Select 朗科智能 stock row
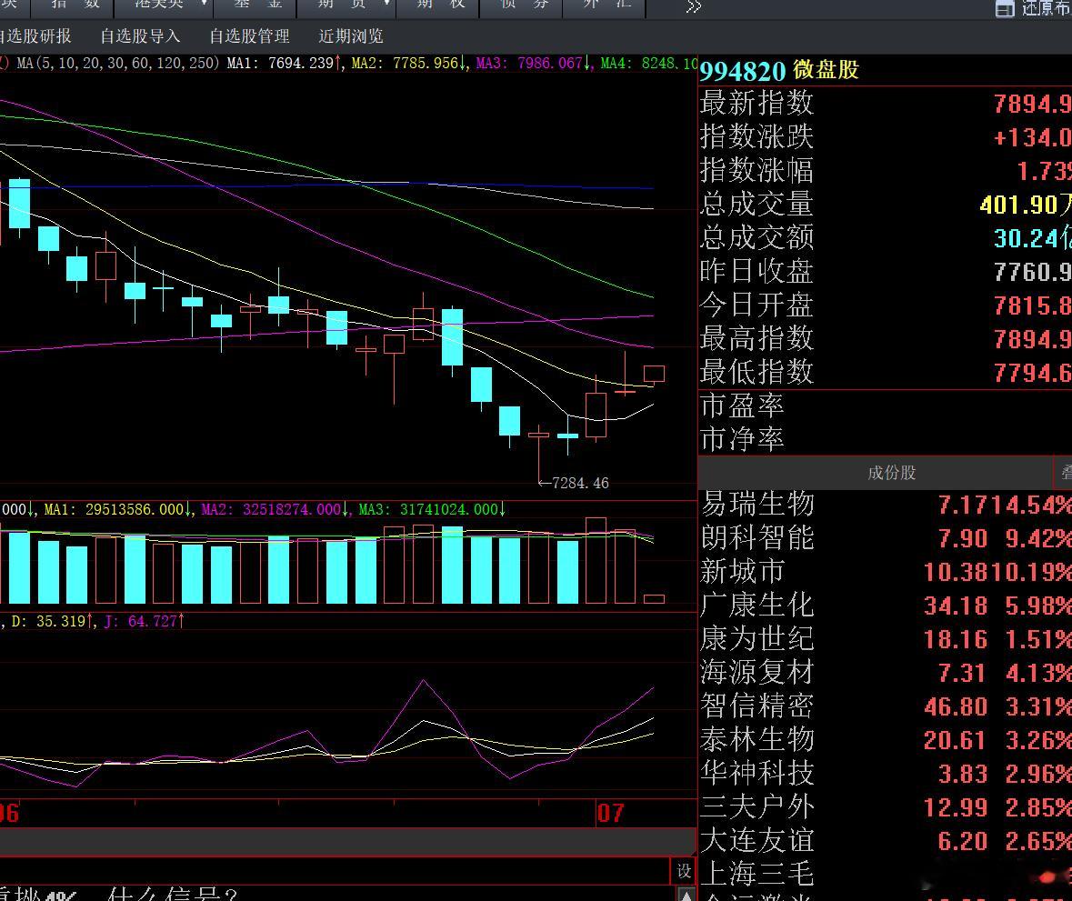Screen dimensions: 1072x901 [x=886, y=538]
